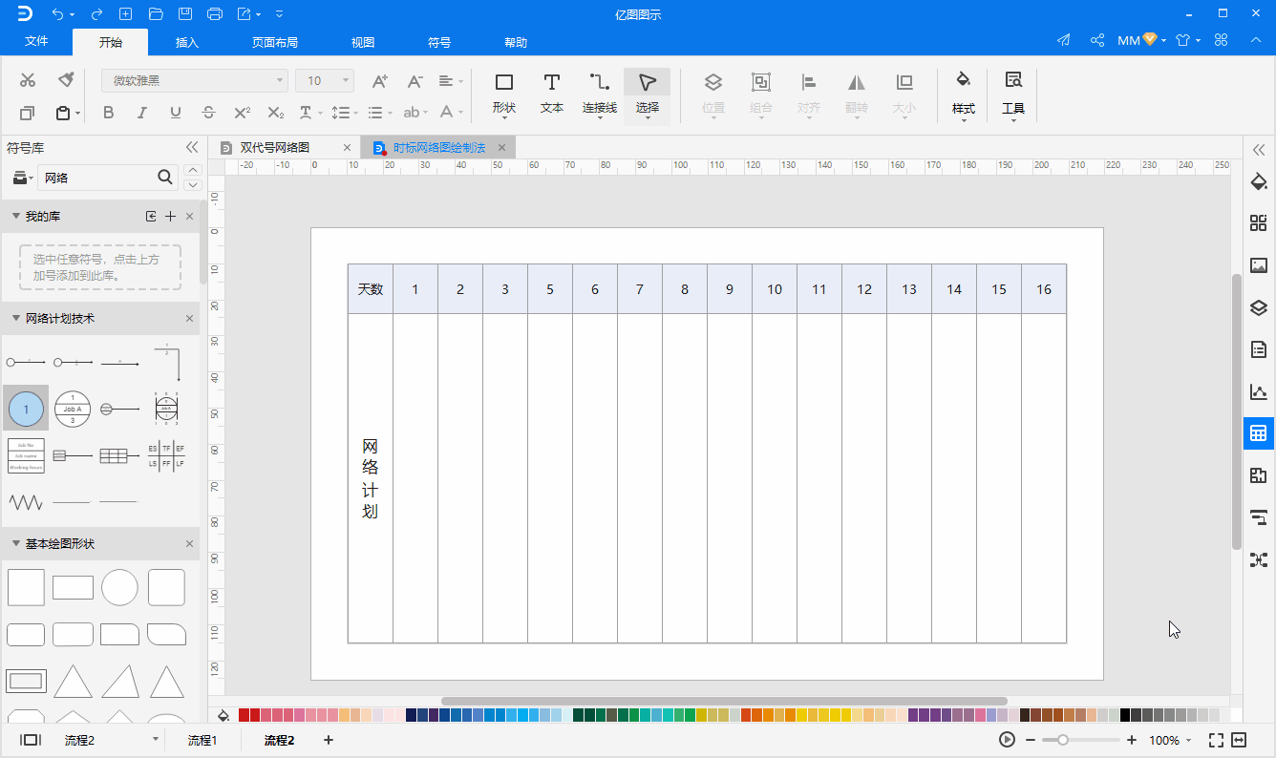Viewport: 1276px width, 758px height.
Task: Open the table panel in right sidebar
Action: (x=1258, y=433)
